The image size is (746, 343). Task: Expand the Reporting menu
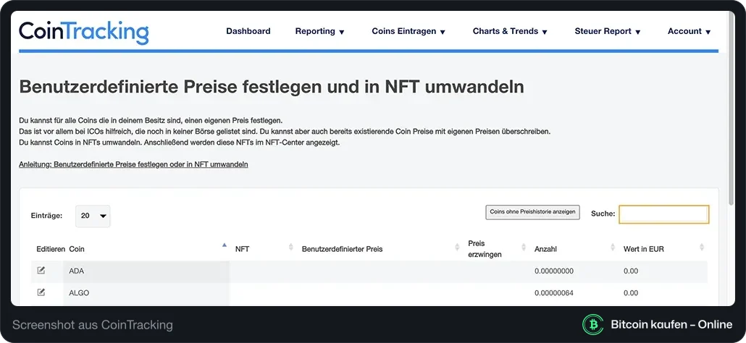point(319,31)
